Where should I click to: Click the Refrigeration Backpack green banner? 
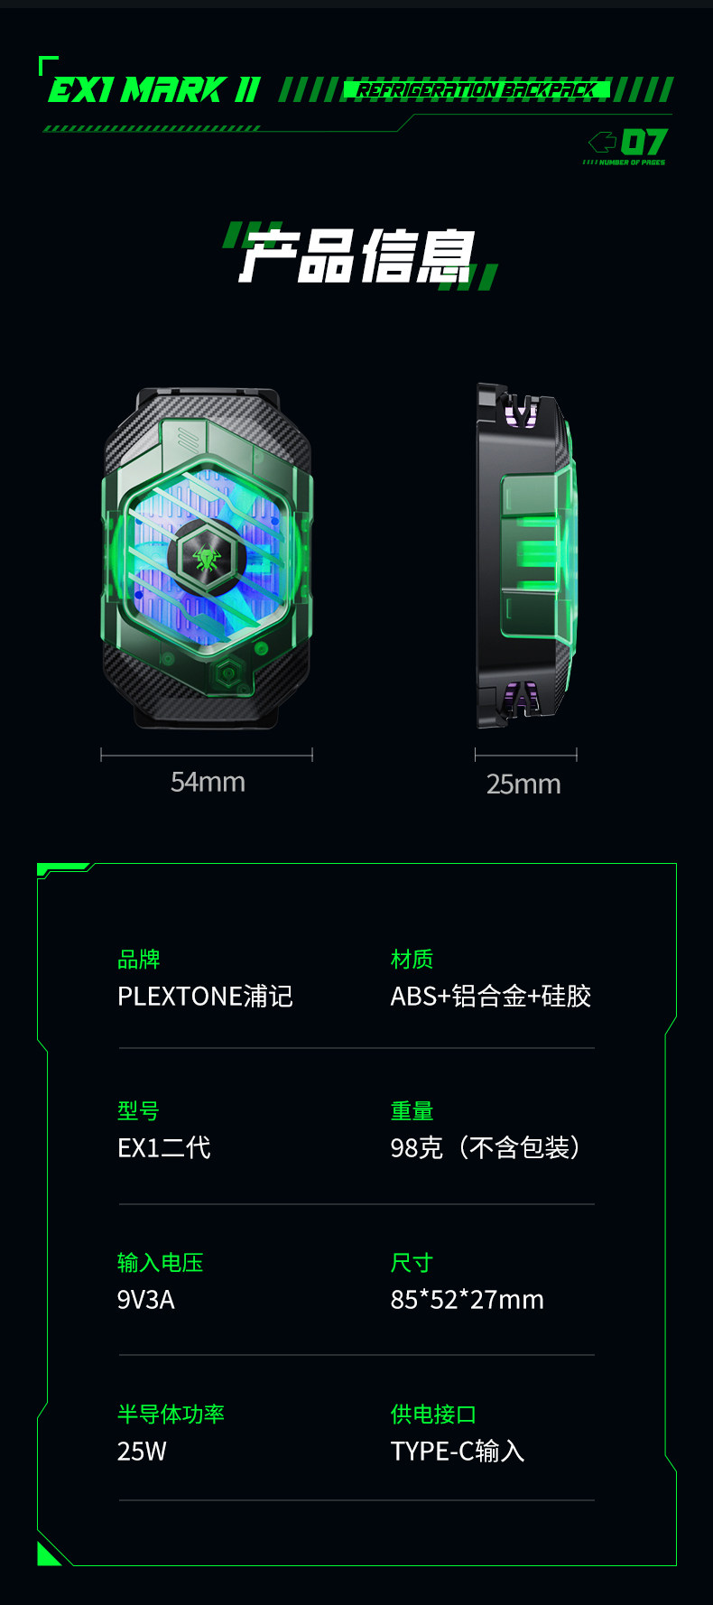477,89
